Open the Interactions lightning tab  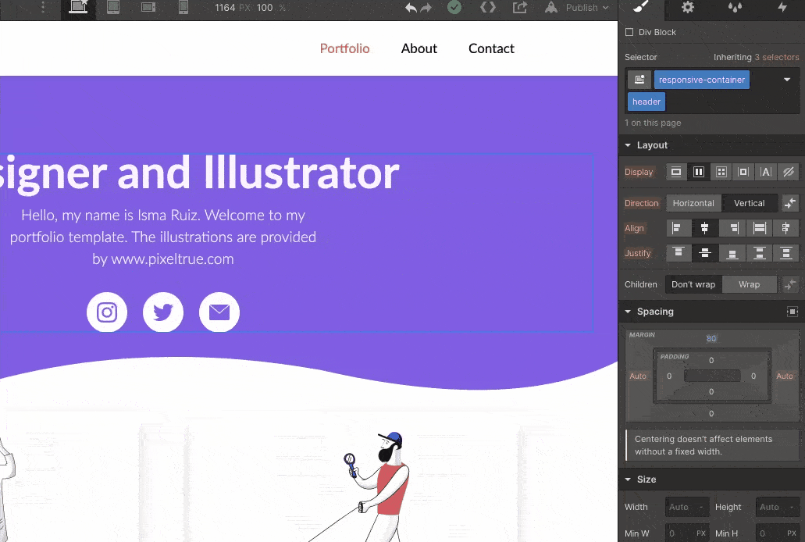point(782,7)
